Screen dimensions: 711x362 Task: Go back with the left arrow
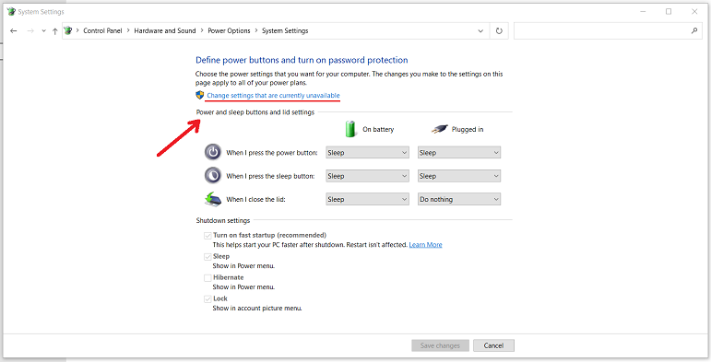14,30
